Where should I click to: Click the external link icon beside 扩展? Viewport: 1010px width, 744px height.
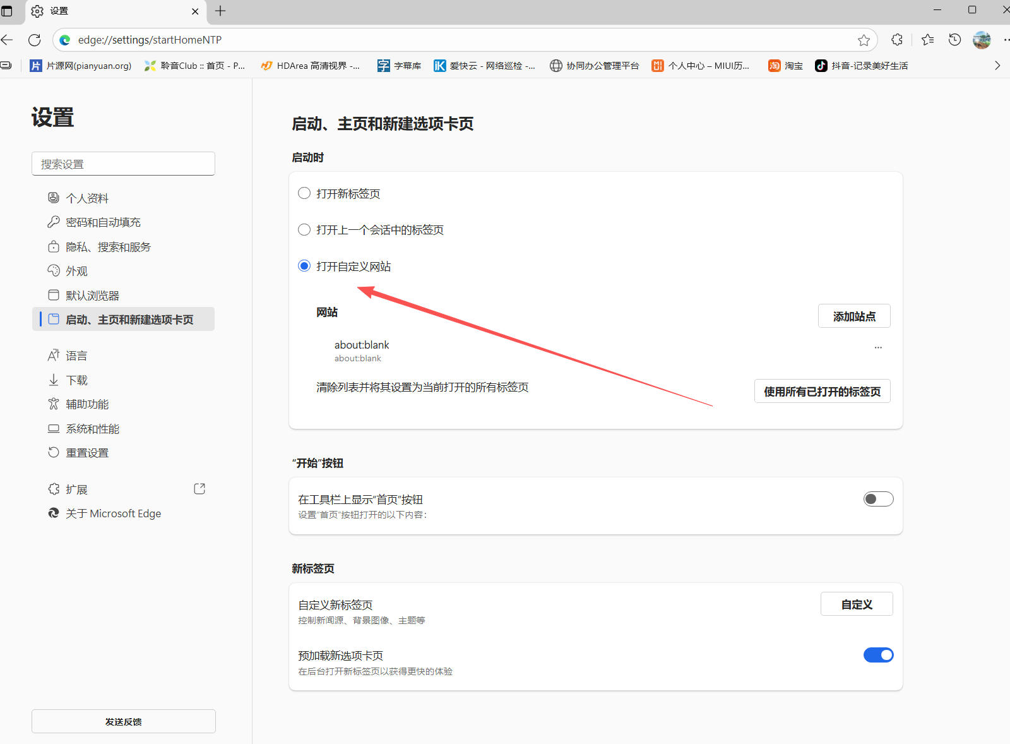[199, 489]
